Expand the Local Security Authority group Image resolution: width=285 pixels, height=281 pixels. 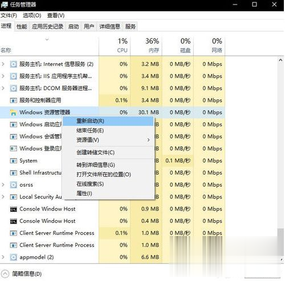coord(3,197)
